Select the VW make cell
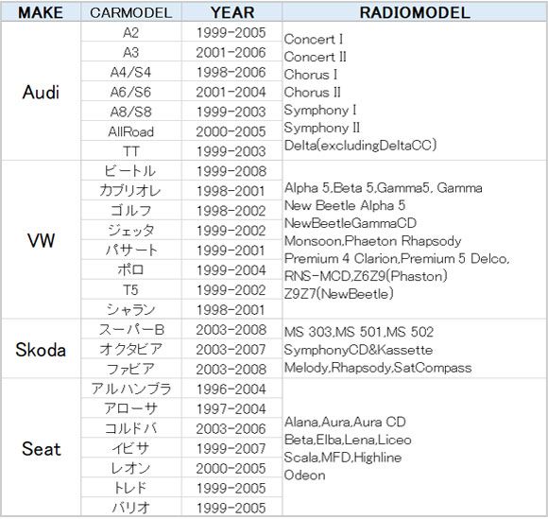The width and height of the screenshot is (548, 519). point(41,240)
